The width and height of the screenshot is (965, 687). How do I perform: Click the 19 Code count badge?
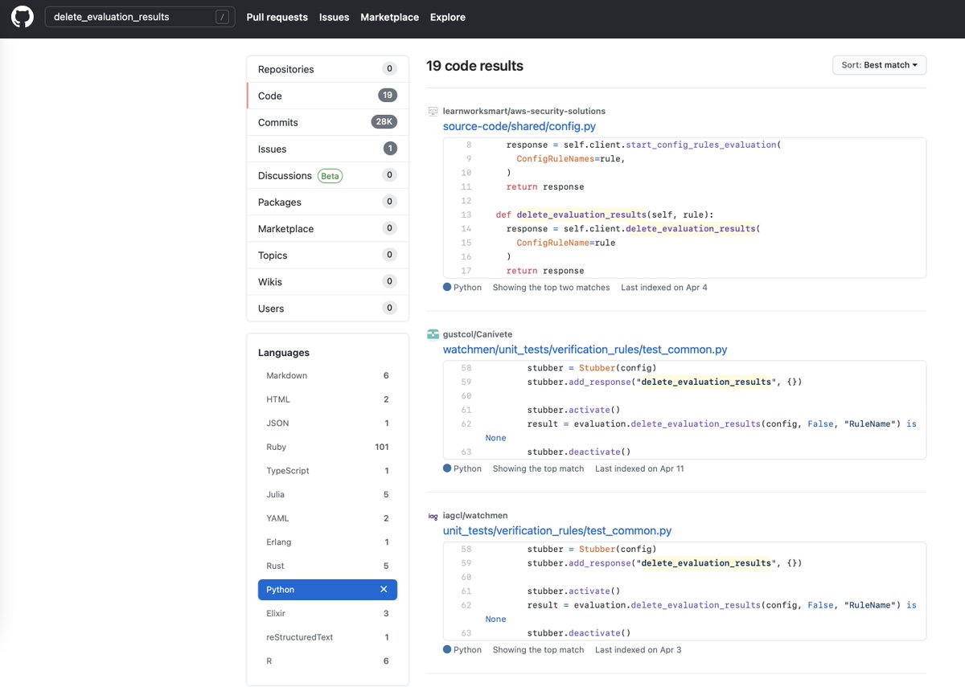[388, 96]
